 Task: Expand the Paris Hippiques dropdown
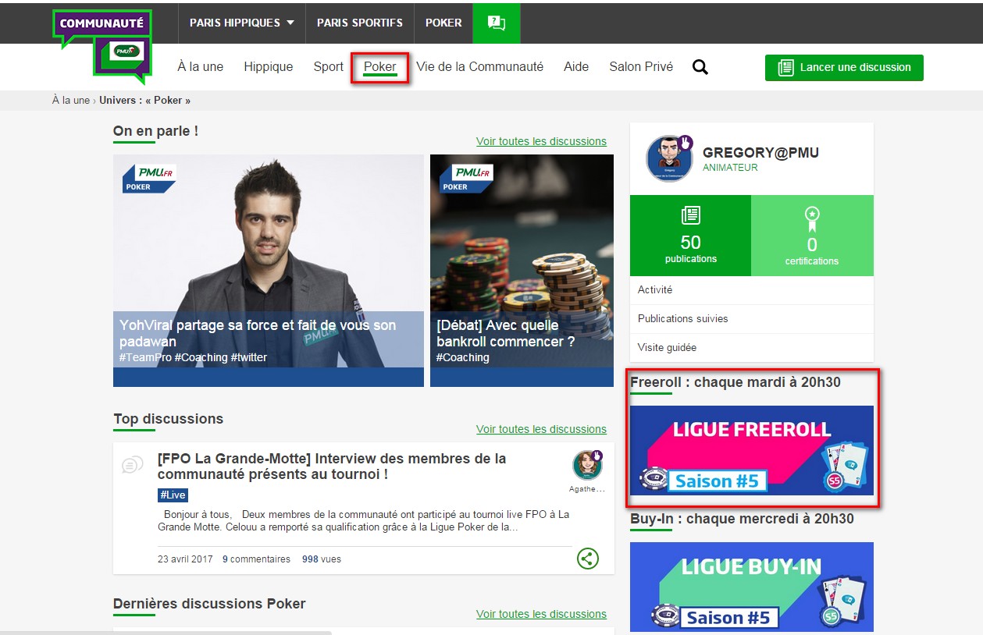tap(242, 23)
